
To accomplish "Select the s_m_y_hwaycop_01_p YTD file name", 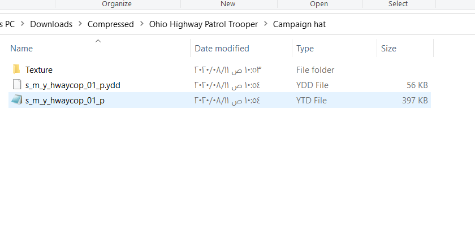I will [65, 101].
